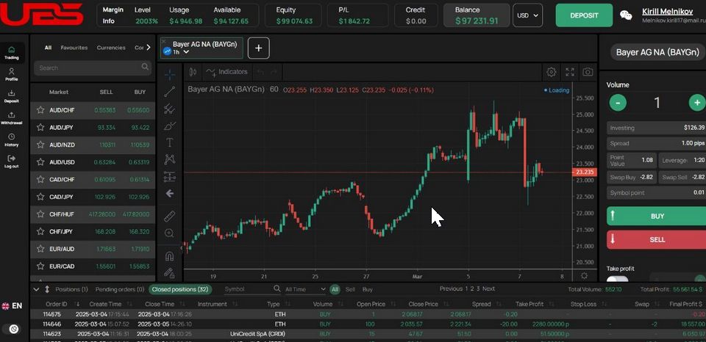Favourite the AUD/JPY pair star

point(40,127)
